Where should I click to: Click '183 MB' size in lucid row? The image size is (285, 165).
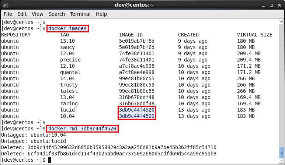(x=246, y=110)
